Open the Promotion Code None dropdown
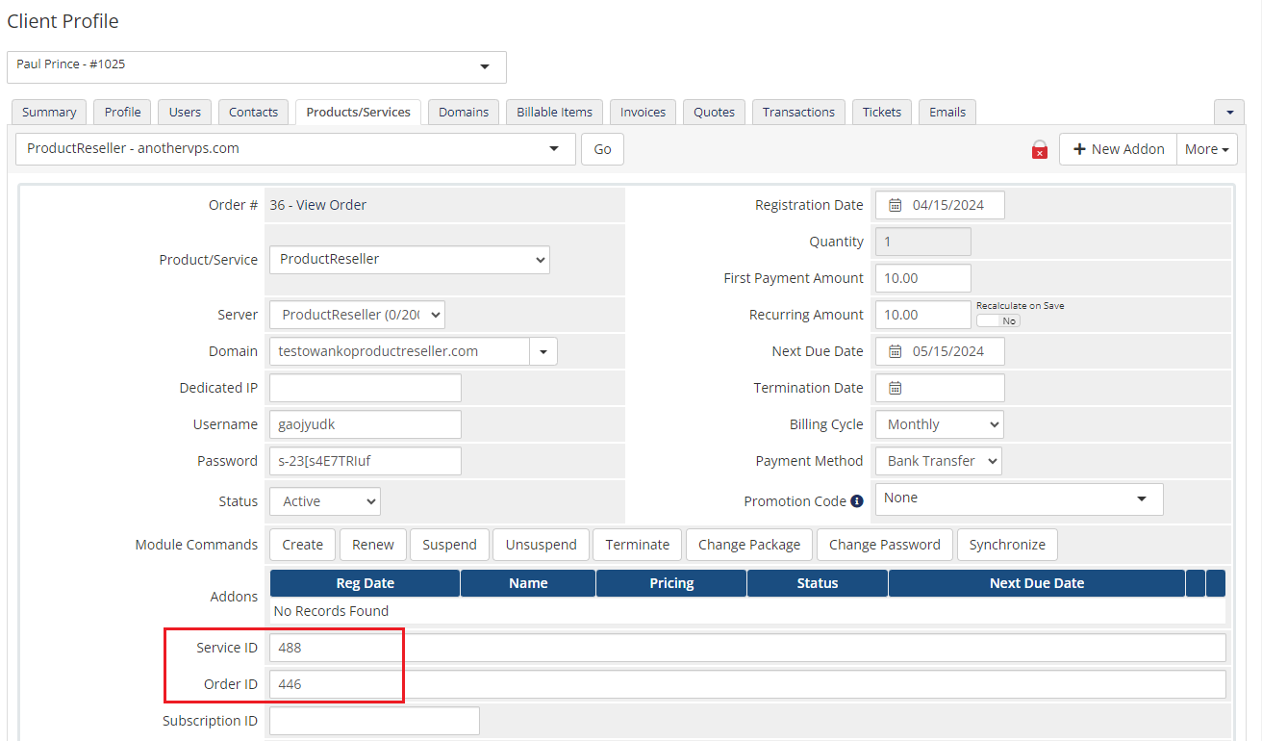The height and width of the screenshot is (741, 1262). pyautogui.click(x=1019, y=498)
